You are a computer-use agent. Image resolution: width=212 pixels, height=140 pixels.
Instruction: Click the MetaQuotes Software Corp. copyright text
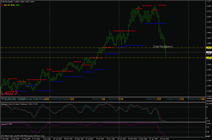23,136
